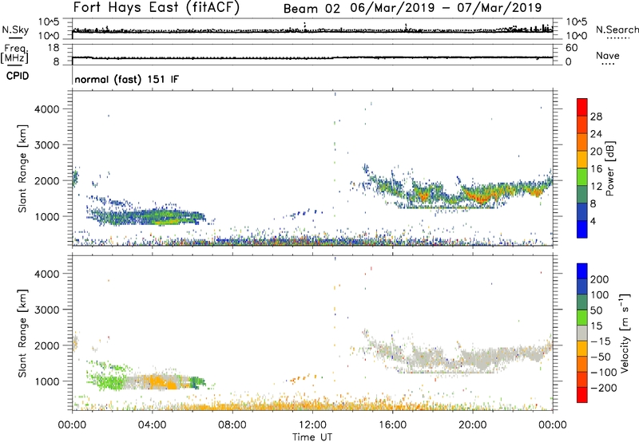Click the red high-power core near 20:00 in power panel
The image size is (639, 442).
click(481, 197)
